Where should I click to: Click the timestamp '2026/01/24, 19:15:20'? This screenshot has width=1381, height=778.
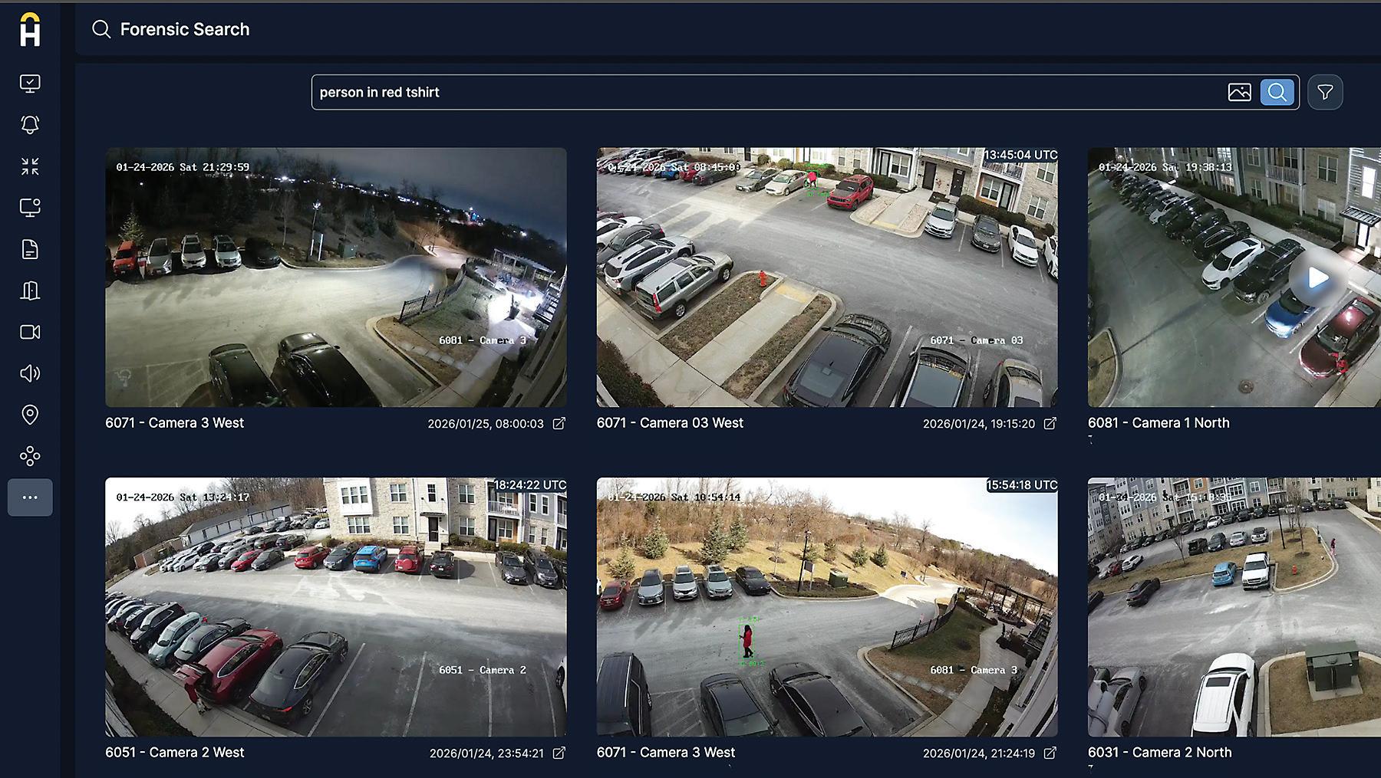point(979,424)
